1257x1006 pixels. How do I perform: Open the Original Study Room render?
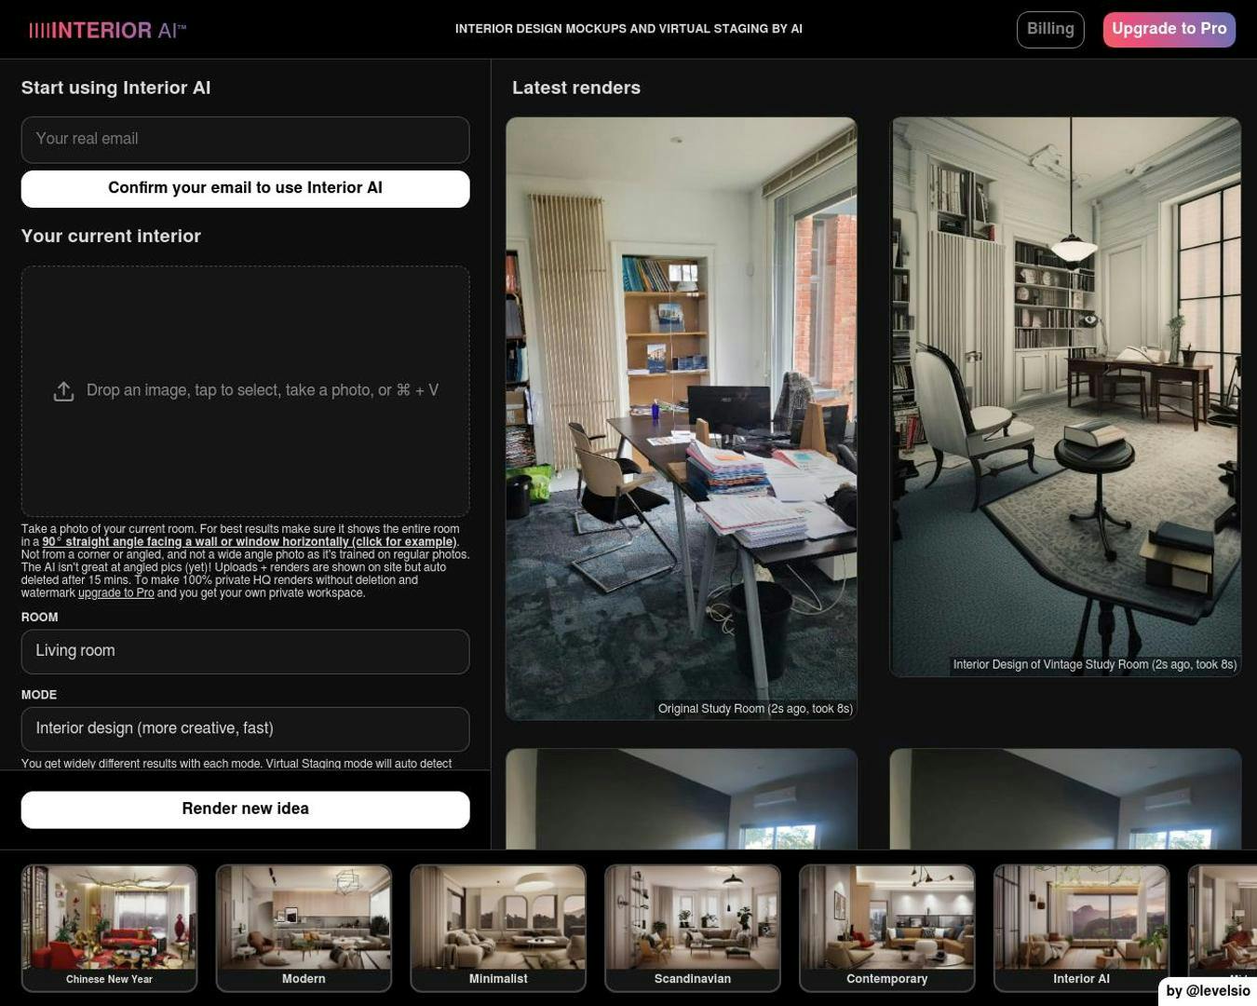point(682,418)
